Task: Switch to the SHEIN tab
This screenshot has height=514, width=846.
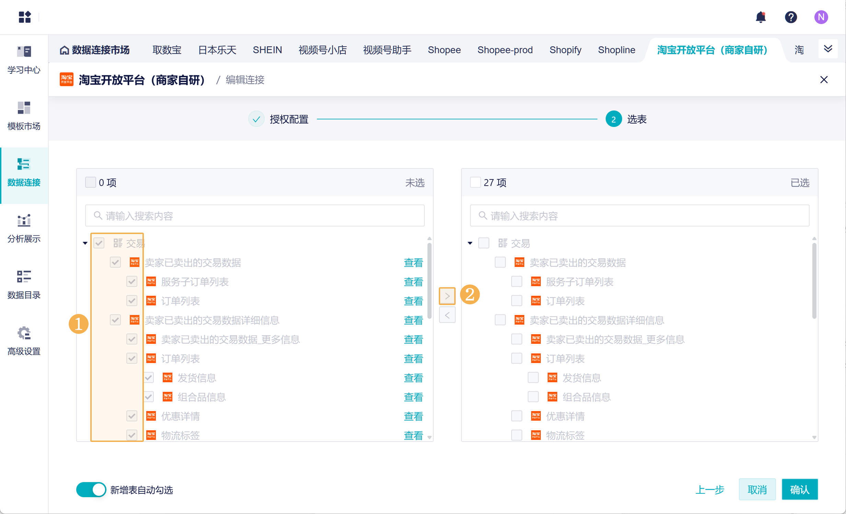Action: click(x=267, y=50)
